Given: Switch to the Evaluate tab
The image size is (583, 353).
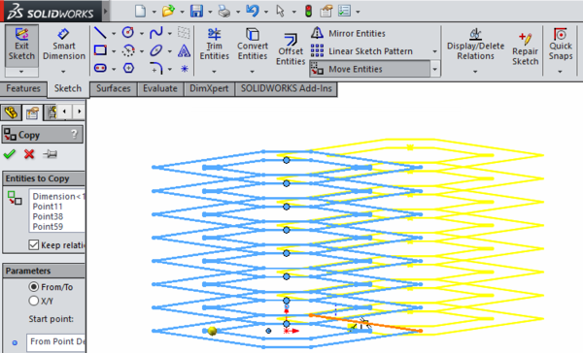Looking at the screenshot, I should [x=160, y=88].
